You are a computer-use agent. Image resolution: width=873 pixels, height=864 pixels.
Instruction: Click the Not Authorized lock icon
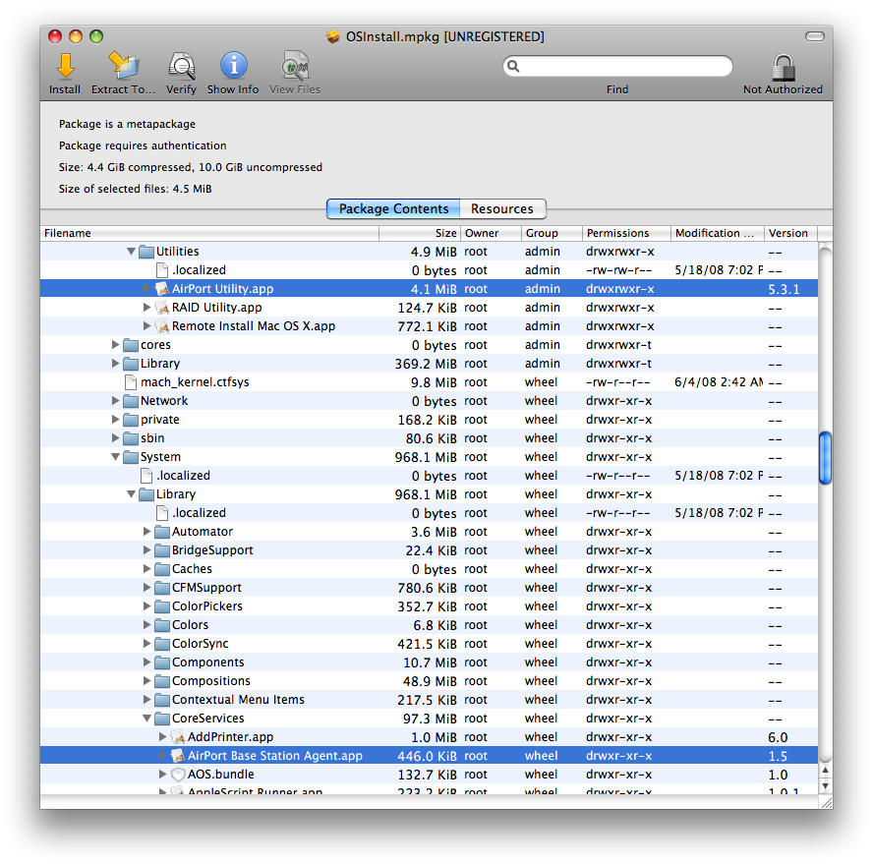pyautogui.click(x=783, y=67)
